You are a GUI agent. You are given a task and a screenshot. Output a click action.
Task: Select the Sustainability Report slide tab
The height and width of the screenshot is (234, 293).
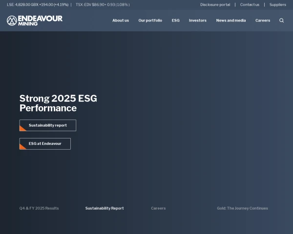click(x=105, y=208)
